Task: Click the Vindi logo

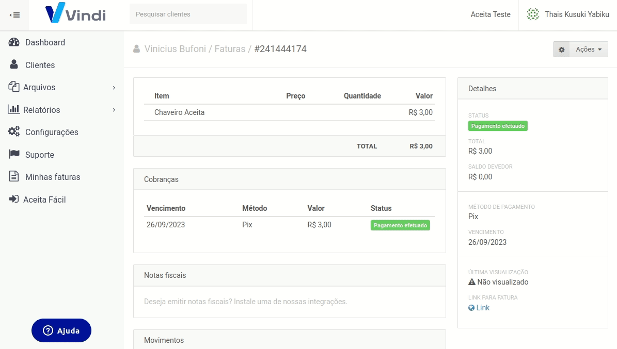Action: click(x=75, y=13)
